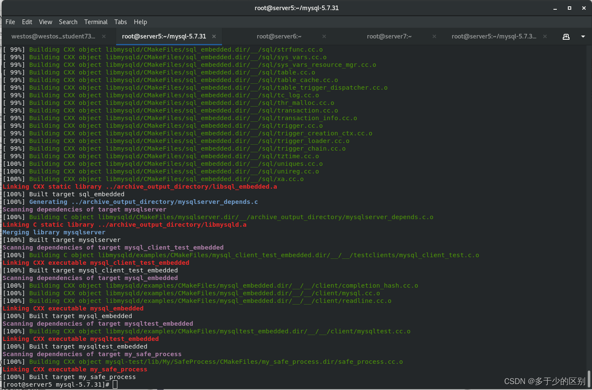Click 'Linking CXX static library' libsql_embedded.a line
Screen dimensions: 592x390
pos(140,187)
